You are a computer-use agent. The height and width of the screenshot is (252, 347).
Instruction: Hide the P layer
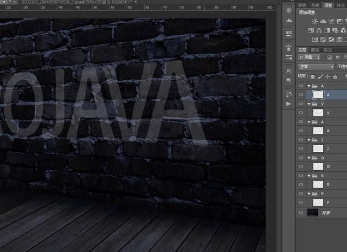(x=301, y=202)
